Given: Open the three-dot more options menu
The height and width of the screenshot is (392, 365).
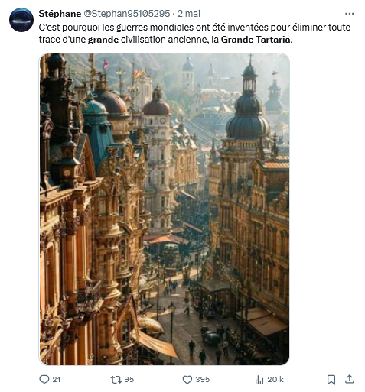Looking at the screenshot, I should pyautogui.click(x=349, y=14).
